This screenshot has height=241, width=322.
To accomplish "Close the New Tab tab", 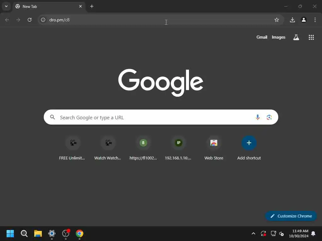I will 80,6.
